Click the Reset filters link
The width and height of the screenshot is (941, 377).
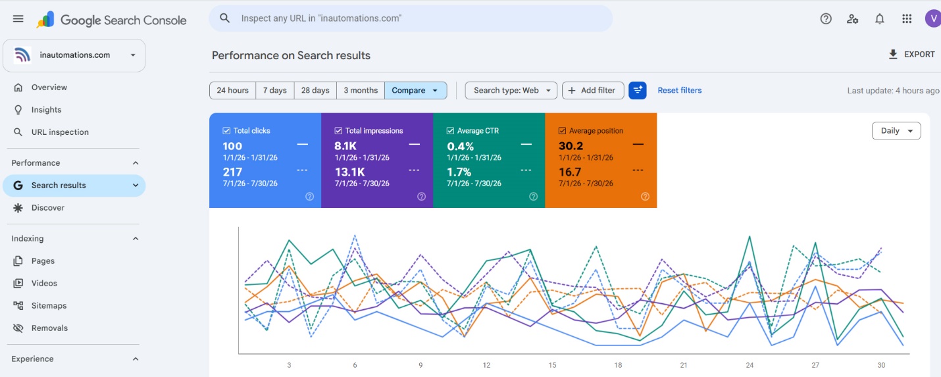pos(680,90)
